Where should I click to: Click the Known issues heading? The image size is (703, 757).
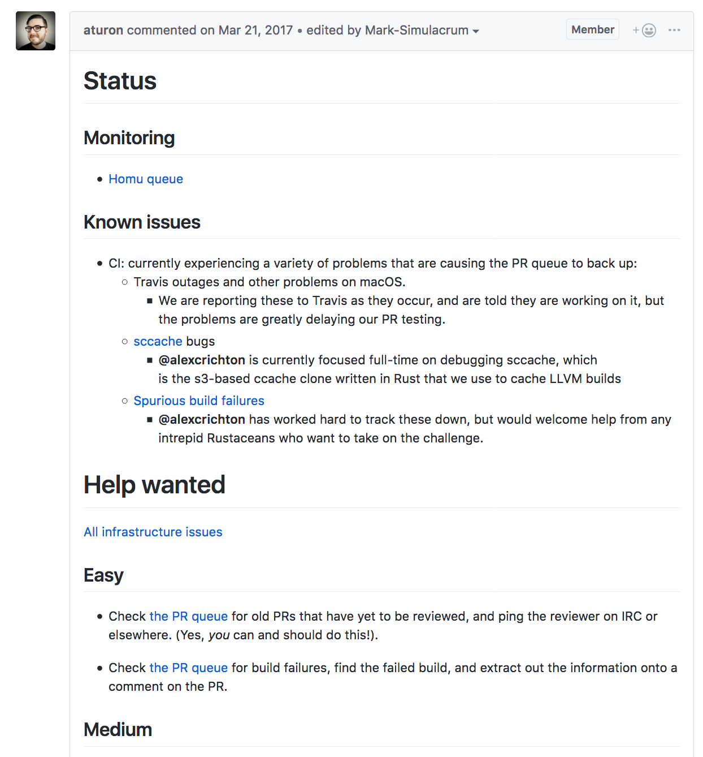(x=142, y=222)
